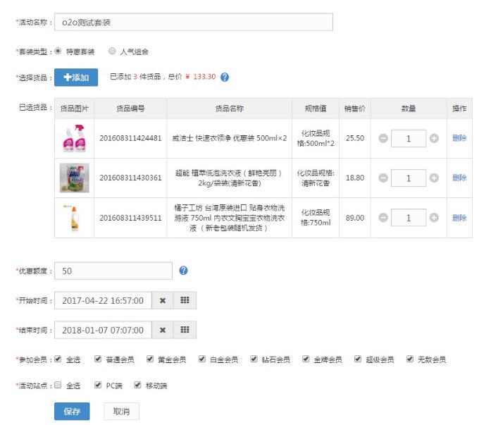Screen dimensions: 479x425
Task: Toggle the 钻石会员 checkbox
Action: 254,359
